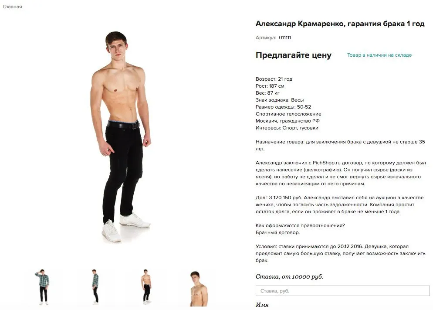The width and height of the screenshot is (433, 310).
Task: Click the PichShop.ru text in description
Action: click(x=326, y=163)
